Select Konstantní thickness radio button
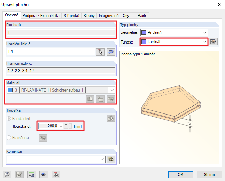The image size is (225, 181). tap(9, 119)
